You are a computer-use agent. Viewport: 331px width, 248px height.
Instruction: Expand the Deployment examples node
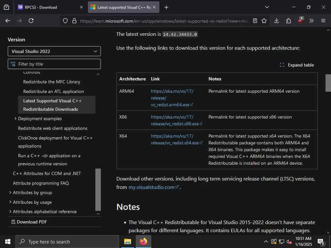pyautogui.click(x=16, y=119)
